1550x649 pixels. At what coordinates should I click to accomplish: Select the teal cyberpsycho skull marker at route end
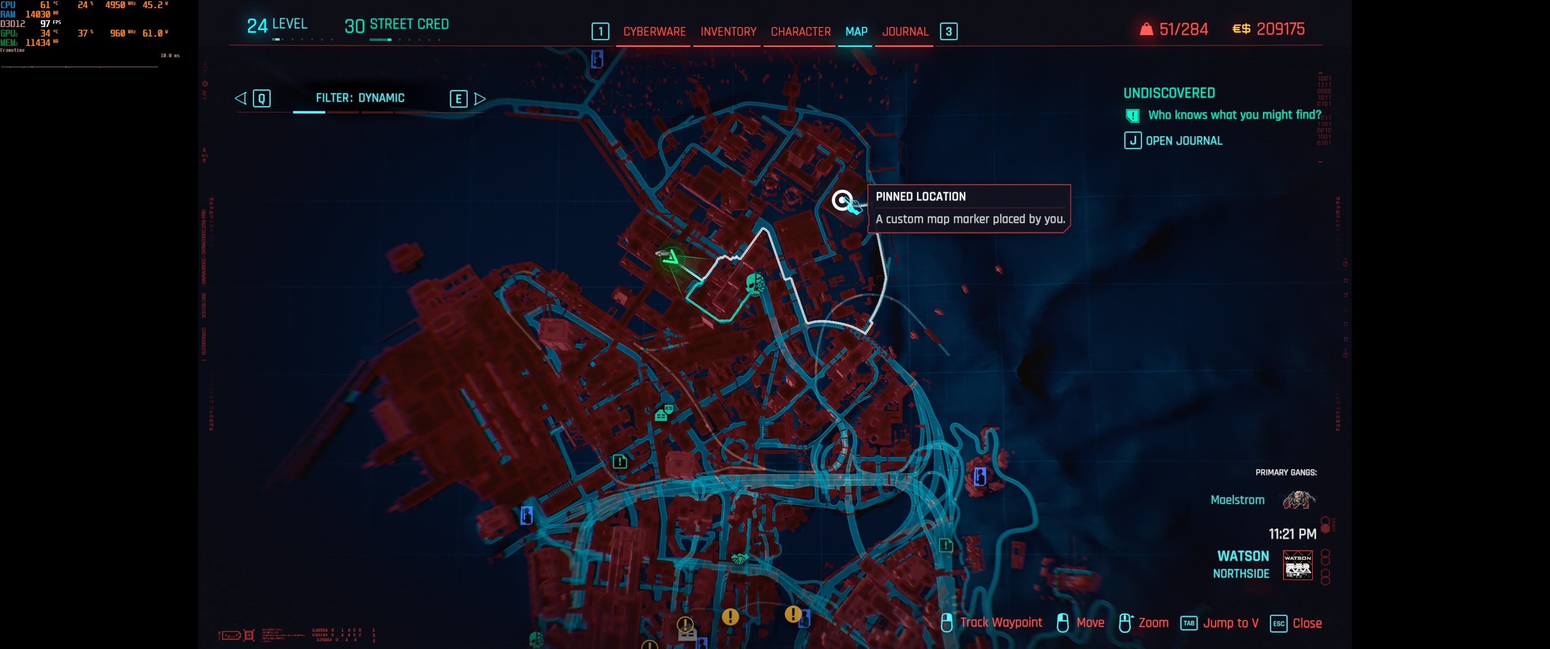pyautogui.click(x=755, y=284)
